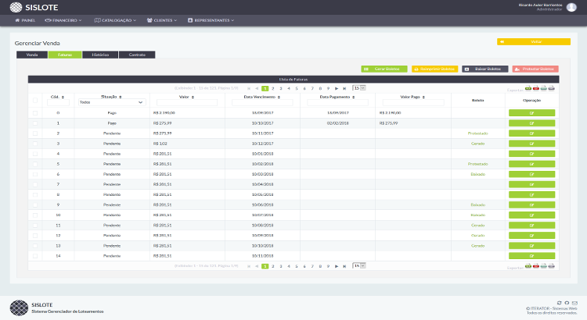Check the checkbox for invoice 10
This screenshot has width=587, height=320.
pyautogui.click(x=35, y=215)
